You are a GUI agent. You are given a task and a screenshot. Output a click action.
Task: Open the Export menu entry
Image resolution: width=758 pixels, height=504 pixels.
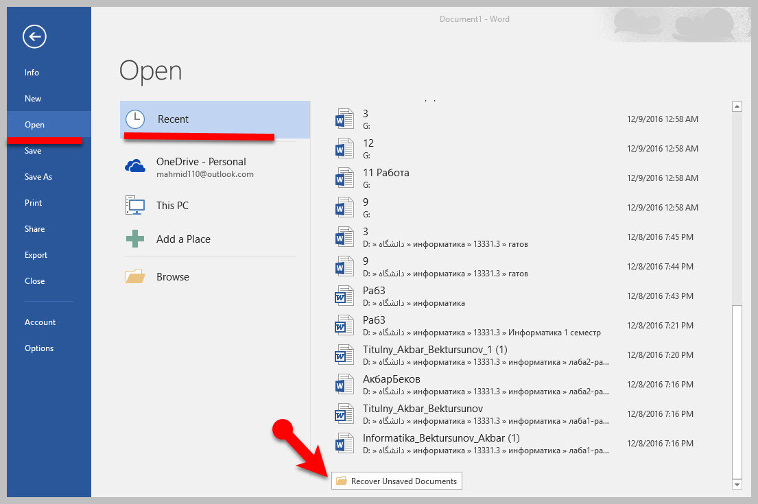[36, 255]
